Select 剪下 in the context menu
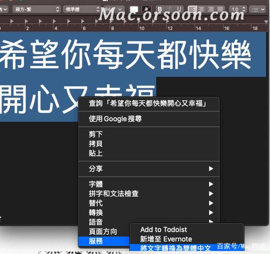This screenshot has width=270, height=254. pyautogui.click(x=149, y=134)
